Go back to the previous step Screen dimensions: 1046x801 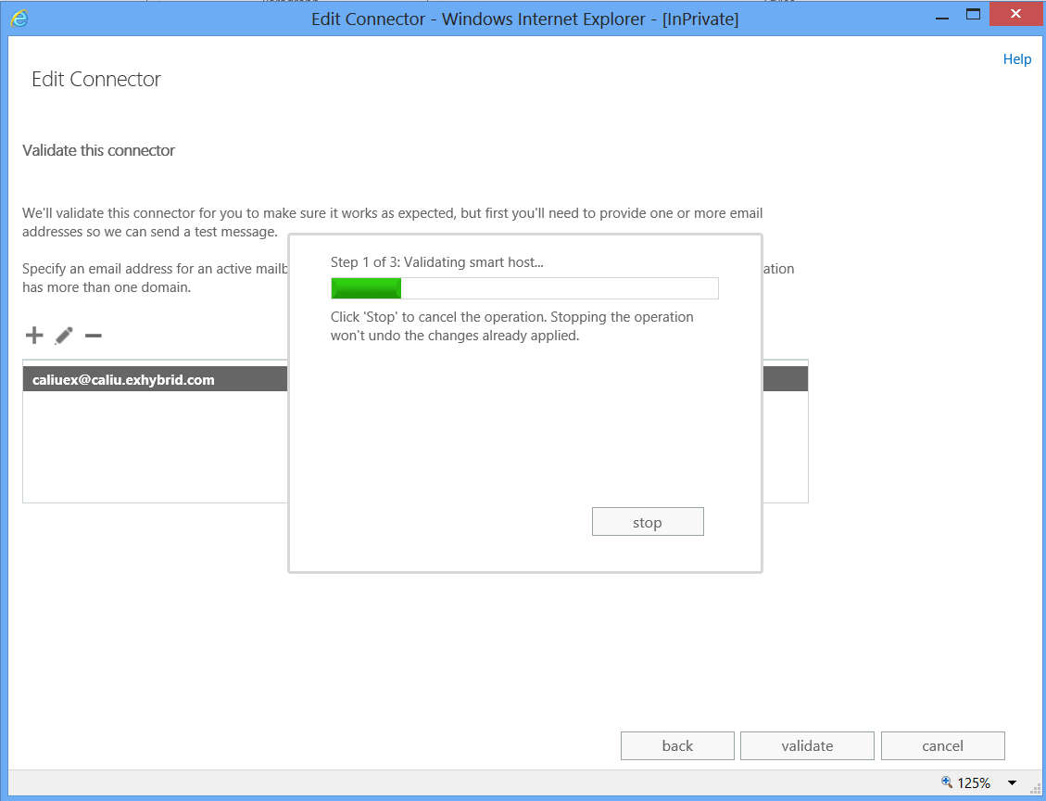[x=677, y=745]
